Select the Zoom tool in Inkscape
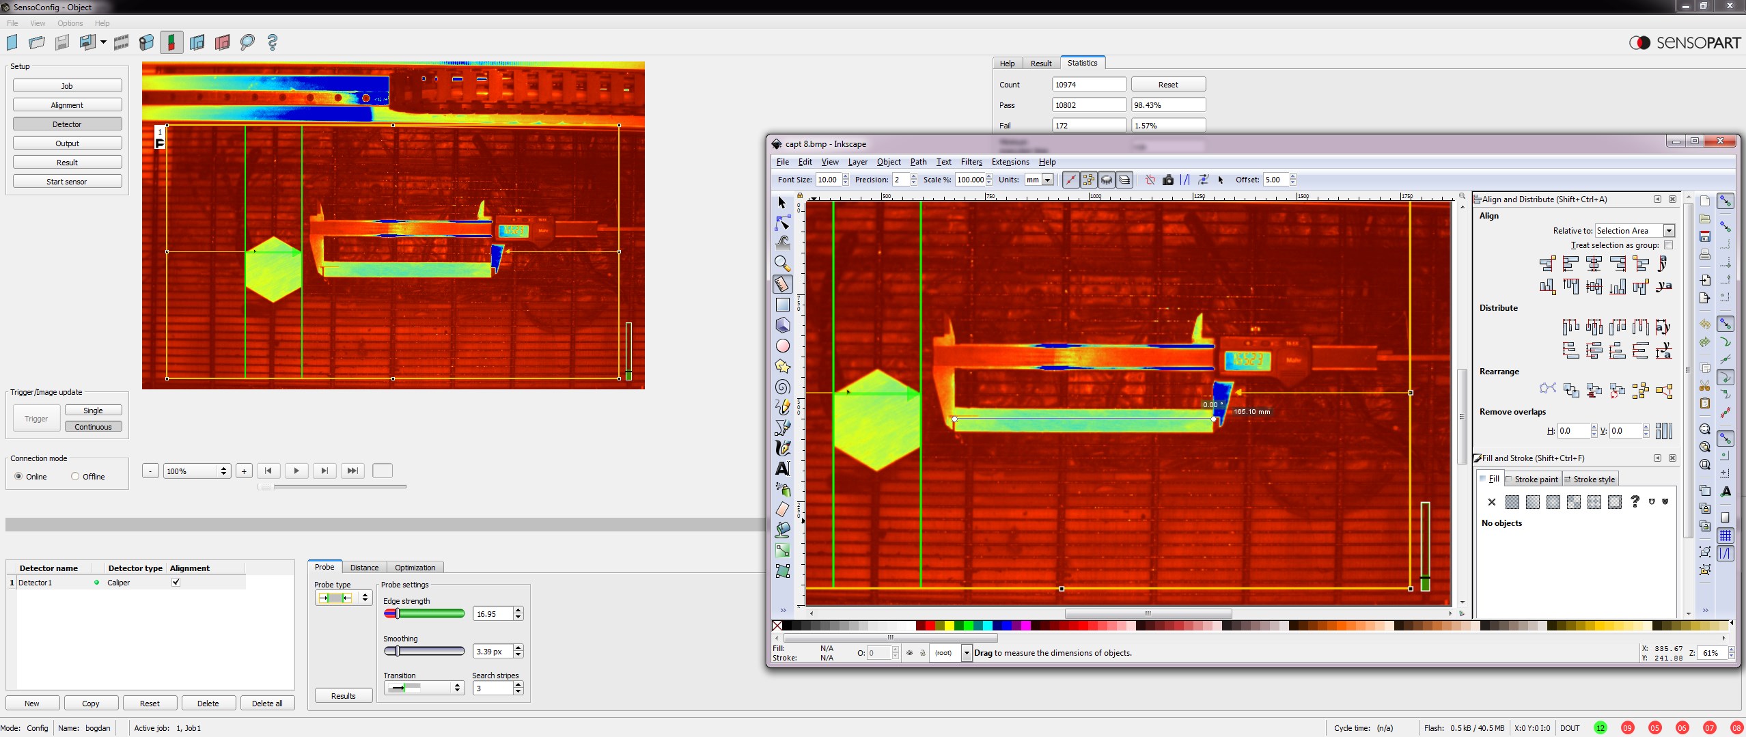The width and height of the screenshot is (1746, 737). point(782,264)
